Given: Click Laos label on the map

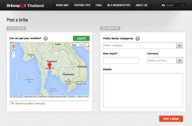Looking at the screenshot, I should (58, 44).
